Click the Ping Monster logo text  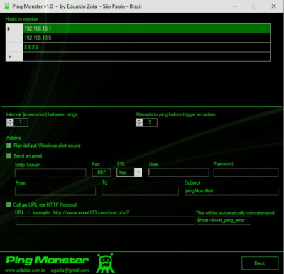point(48,261)
